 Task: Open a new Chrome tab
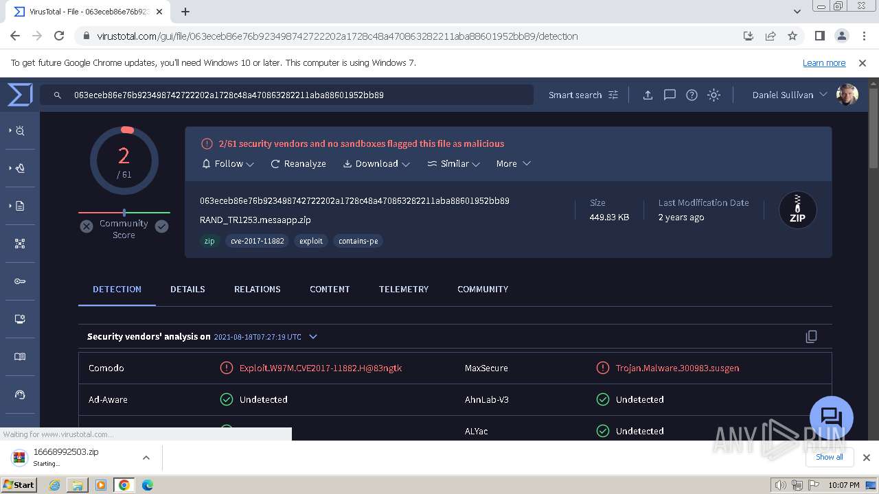click(185, 12)
